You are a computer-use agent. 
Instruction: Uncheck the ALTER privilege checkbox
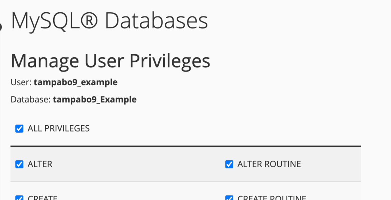(19, 164)
